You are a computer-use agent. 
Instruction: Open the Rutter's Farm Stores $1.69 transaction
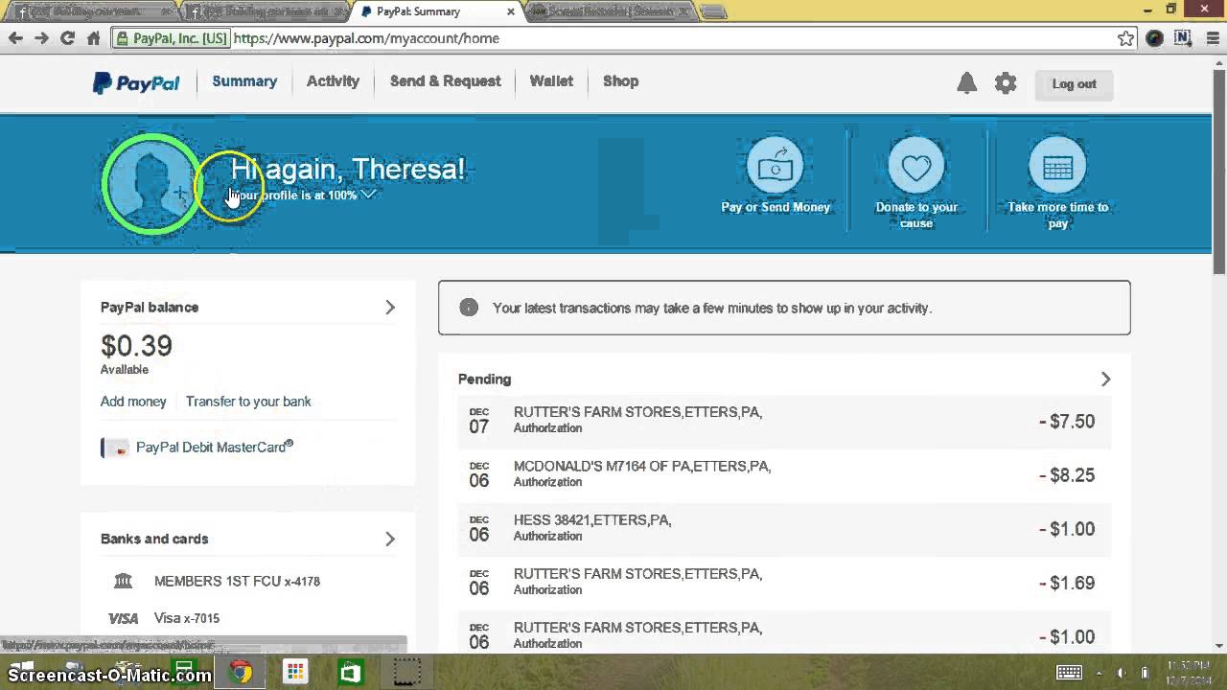click(x=784, y=583)
